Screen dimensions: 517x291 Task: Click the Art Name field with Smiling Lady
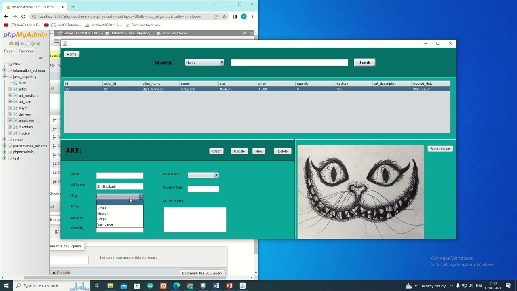pyautogui.click(x=120, y=186)
